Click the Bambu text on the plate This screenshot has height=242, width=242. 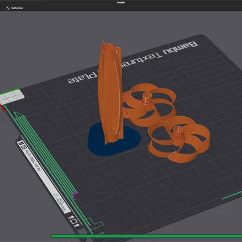[180, 48]
